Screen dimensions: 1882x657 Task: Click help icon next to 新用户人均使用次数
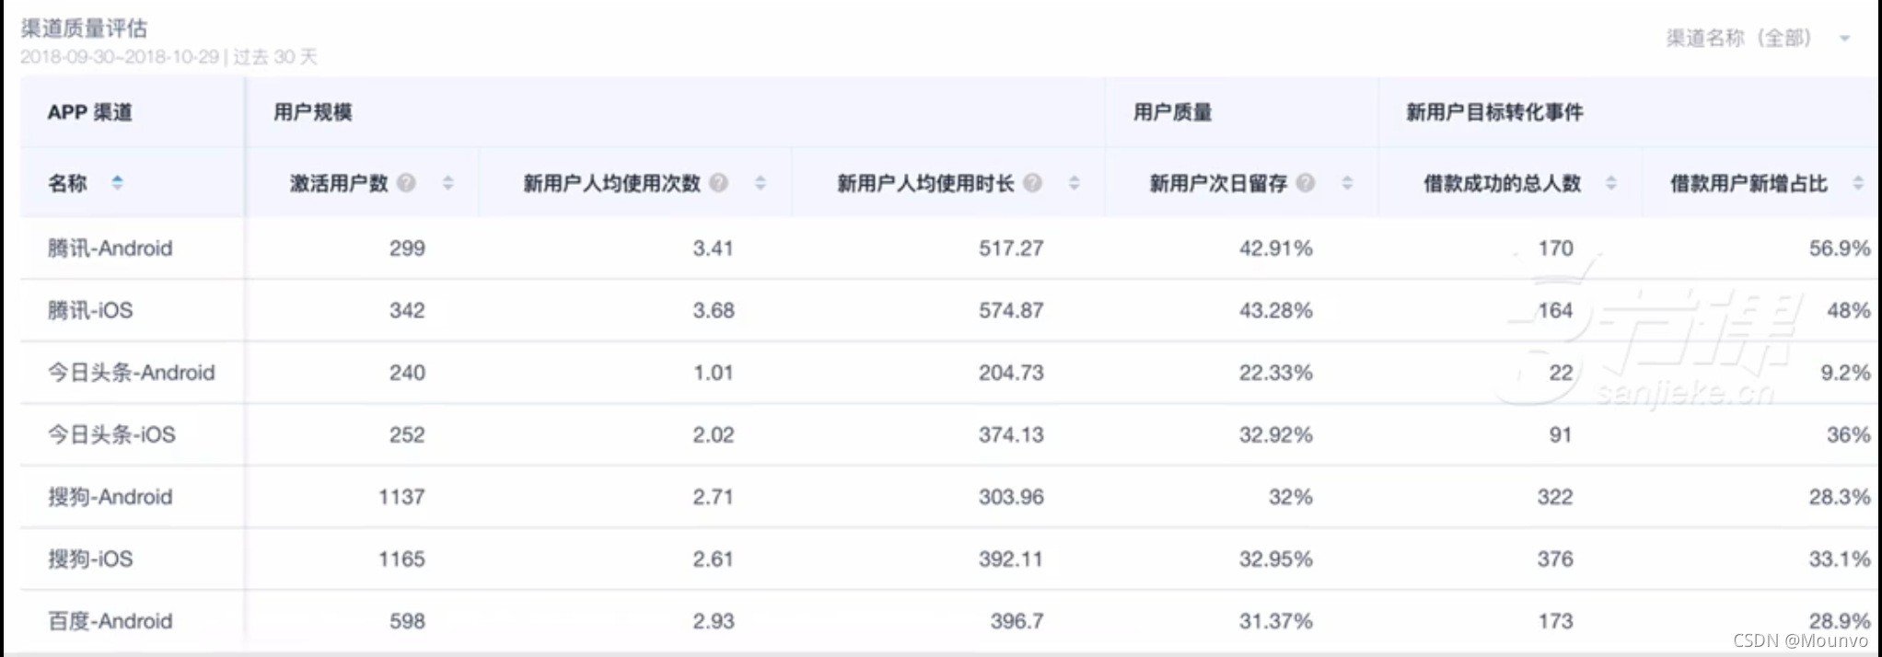click(x=719, y=183)
